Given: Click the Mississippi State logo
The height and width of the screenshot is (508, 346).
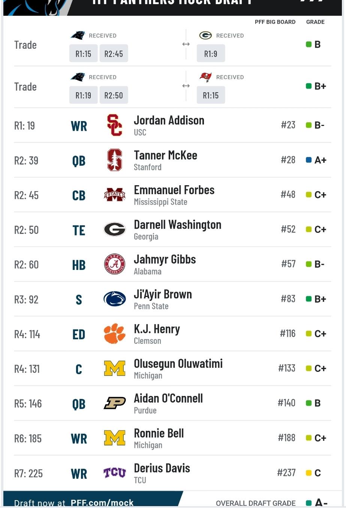Looking at the screenshot, I should point(114,195).
